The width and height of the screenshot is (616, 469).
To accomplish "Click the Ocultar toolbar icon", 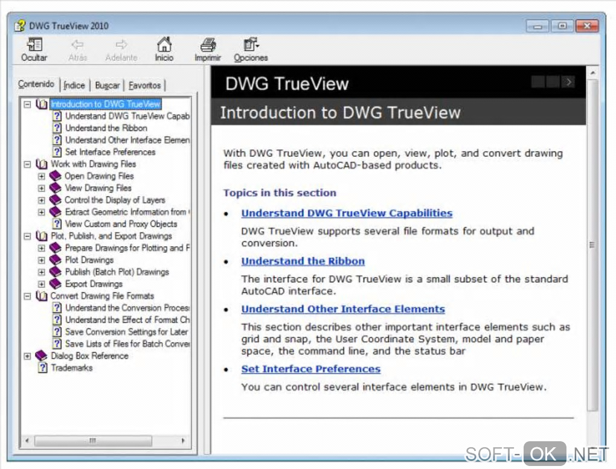I will (x=34, y=45).
